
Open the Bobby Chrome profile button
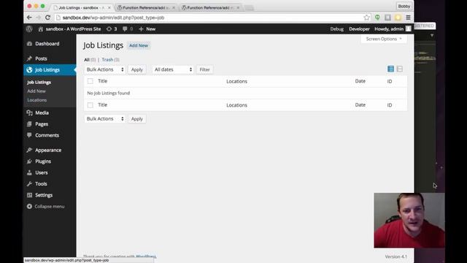coord(404,6)
